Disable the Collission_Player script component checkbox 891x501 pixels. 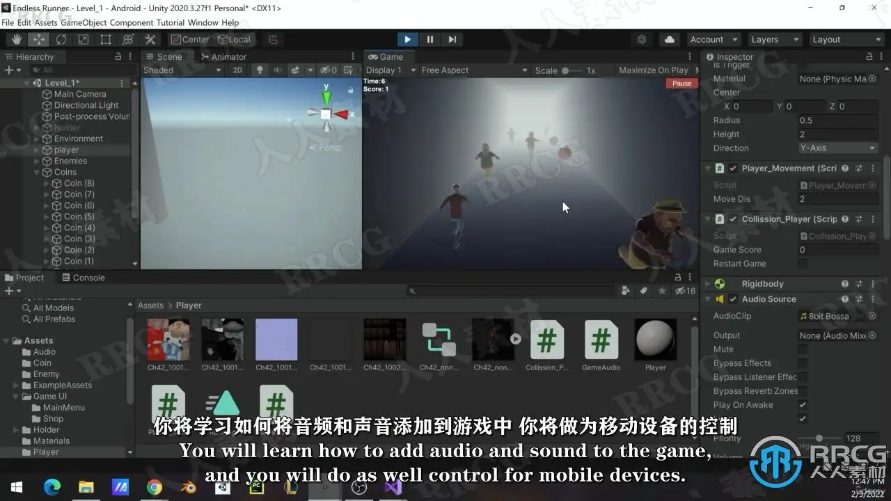pos(733,219)
